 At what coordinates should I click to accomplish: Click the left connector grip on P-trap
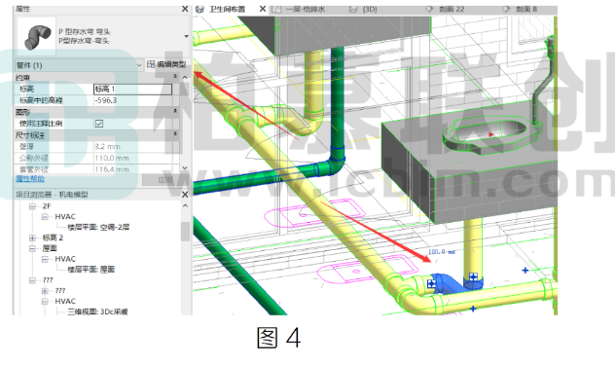[x=431, y=283]
